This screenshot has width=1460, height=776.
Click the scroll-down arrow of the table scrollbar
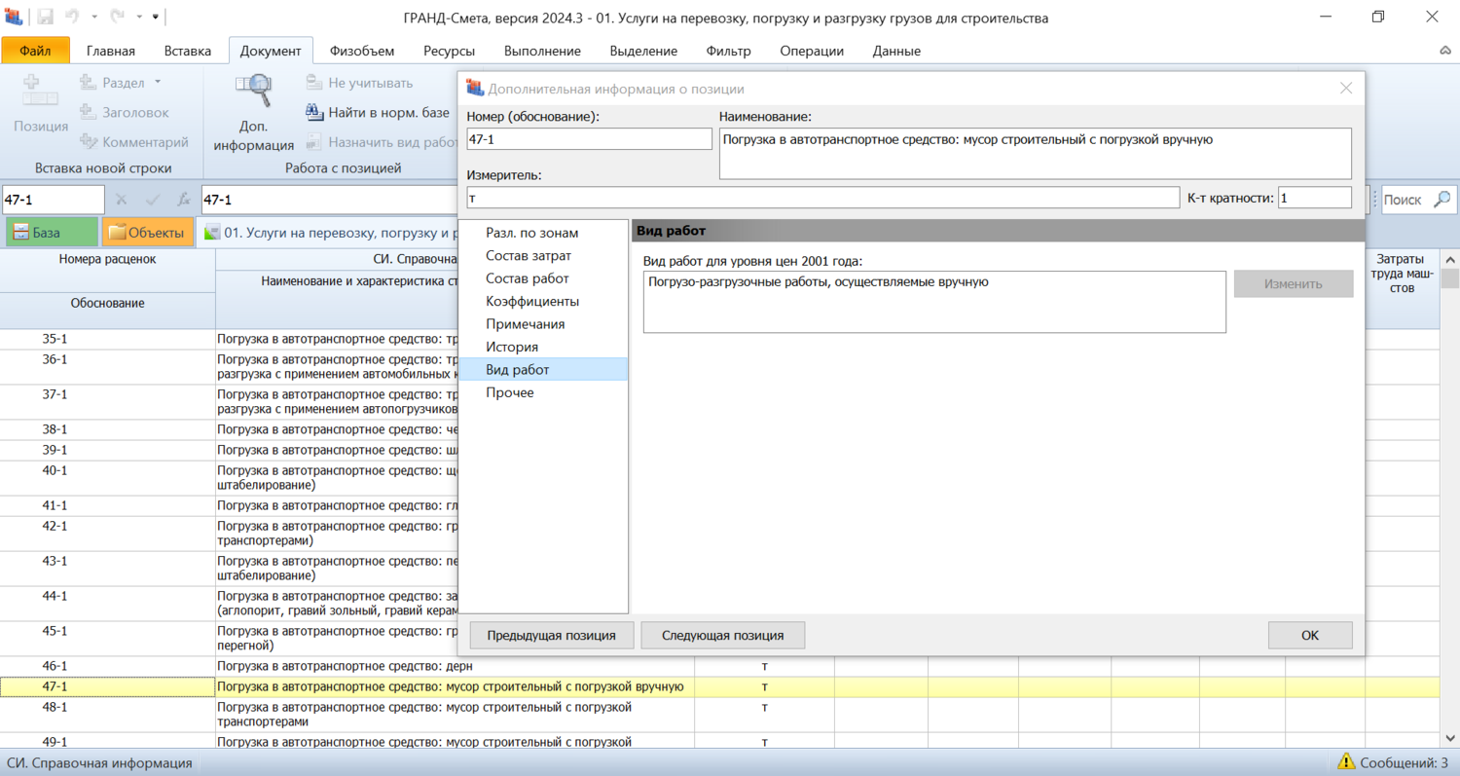1449,738
